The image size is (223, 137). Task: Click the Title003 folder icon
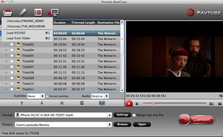click(18, 45)
